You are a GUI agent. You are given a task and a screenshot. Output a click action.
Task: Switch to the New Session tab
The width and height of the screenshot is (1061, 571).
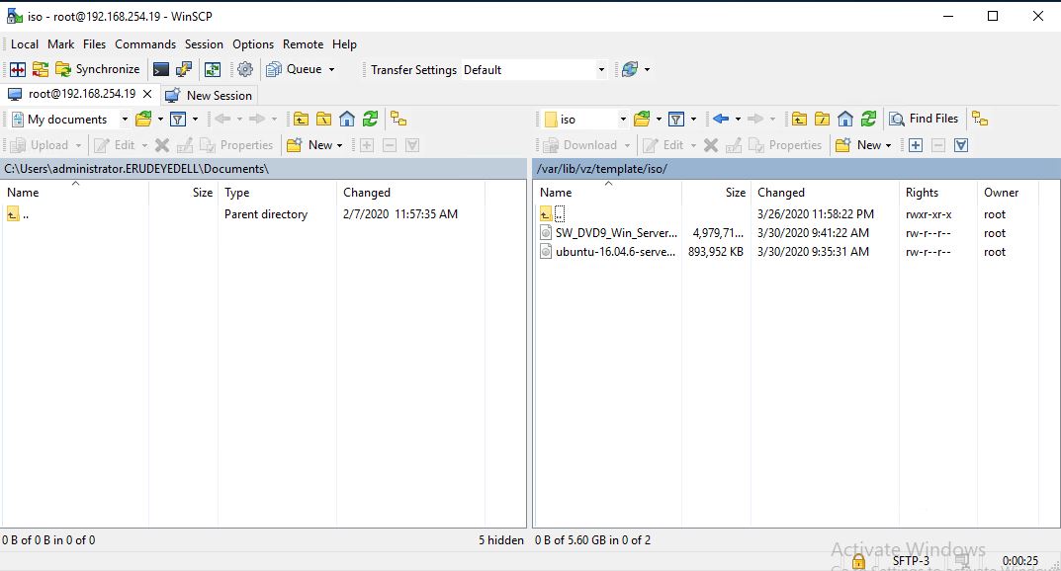pos(210,95)
